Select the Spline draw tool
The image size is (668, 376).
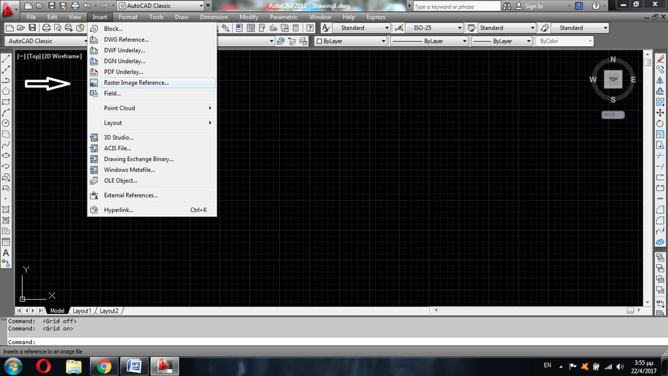point(6,145)
